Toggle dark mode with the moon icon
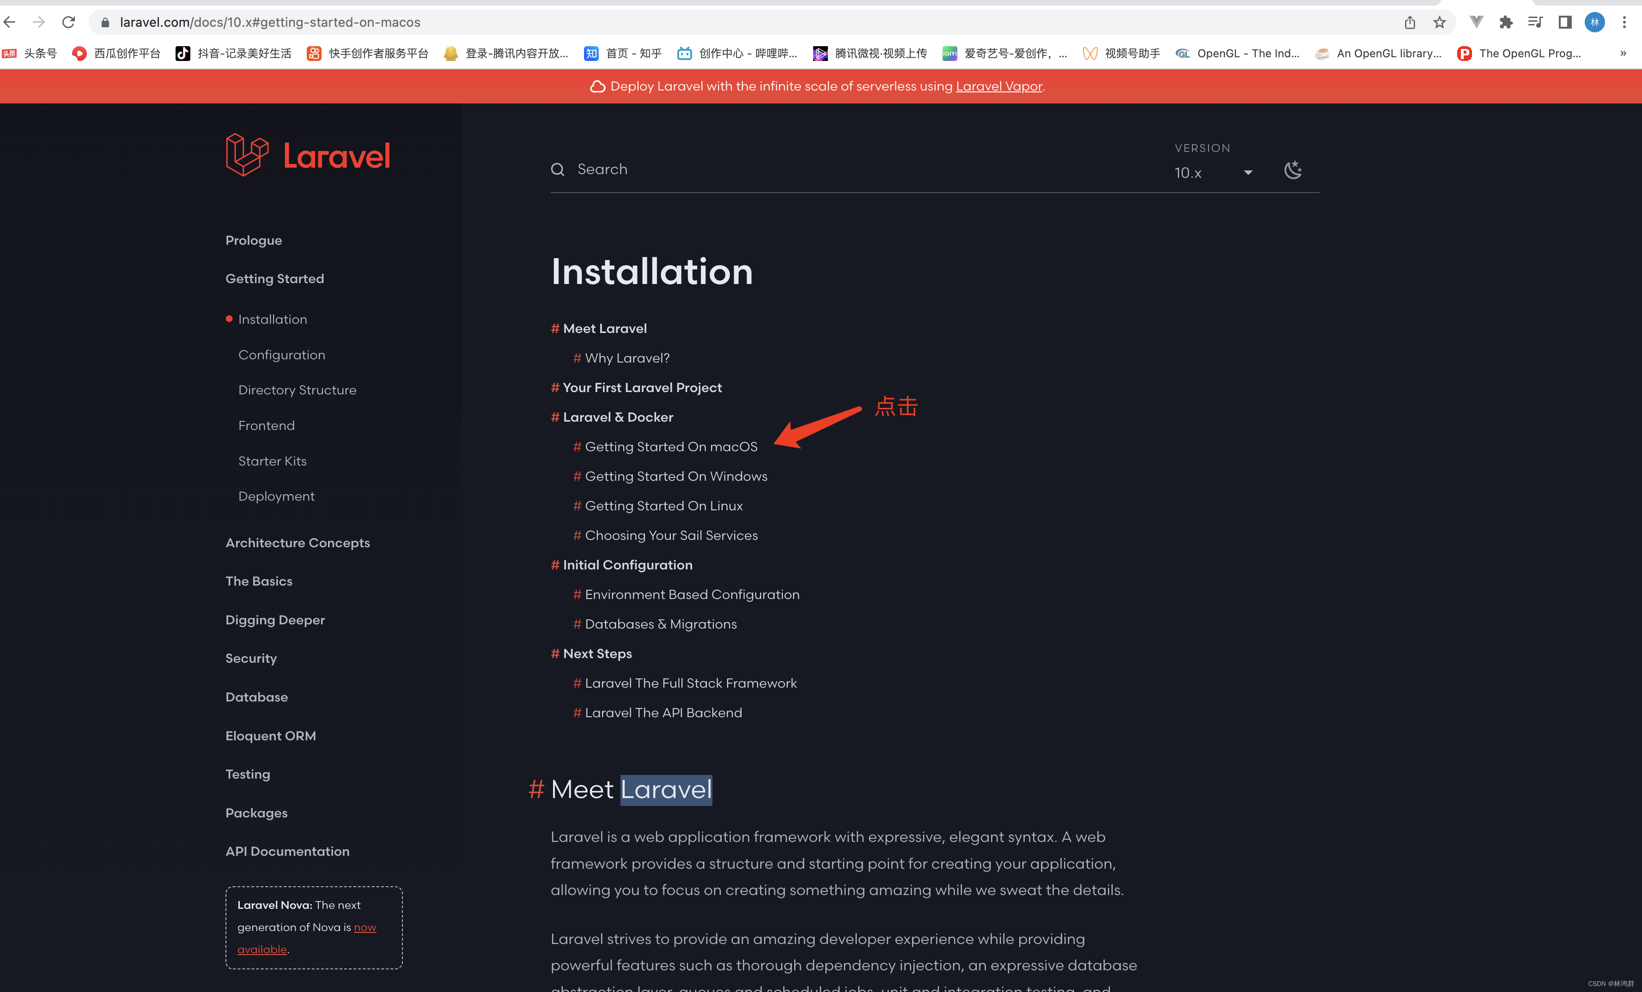 pyautogui.click(x=1293, y=170)
